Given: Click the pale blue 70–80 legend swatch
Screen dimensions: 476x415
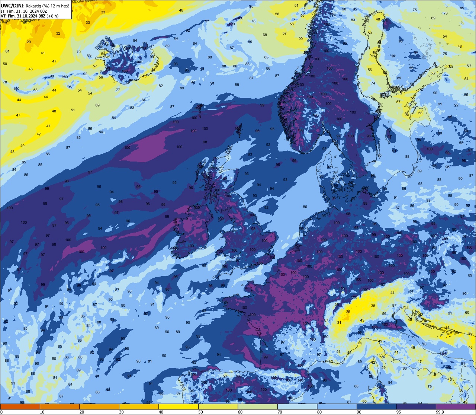Looking at the screenshot, I should click(x=297, y=407).
